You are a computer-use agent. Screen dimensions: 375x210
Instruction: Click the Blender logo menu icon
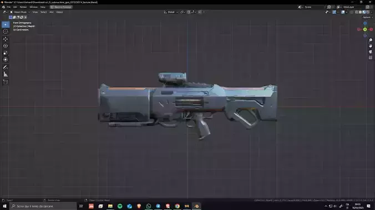pos(3,7)
